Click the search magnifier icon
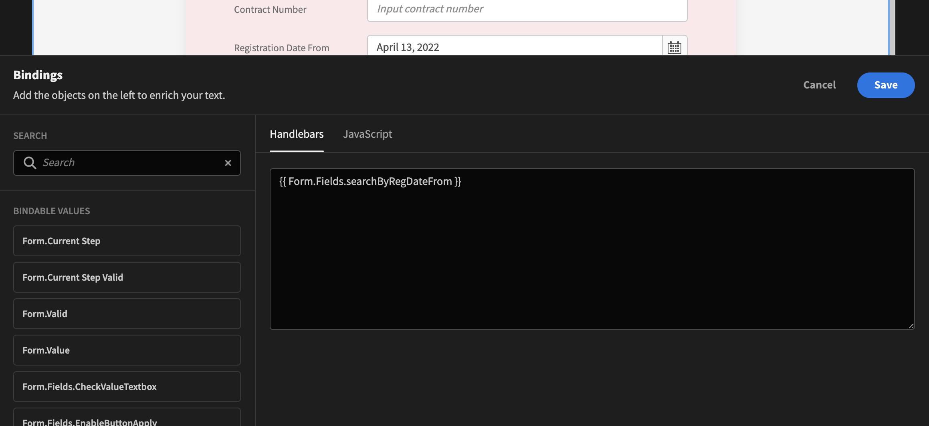The image size is (929, 426). (x=30, y=163)
